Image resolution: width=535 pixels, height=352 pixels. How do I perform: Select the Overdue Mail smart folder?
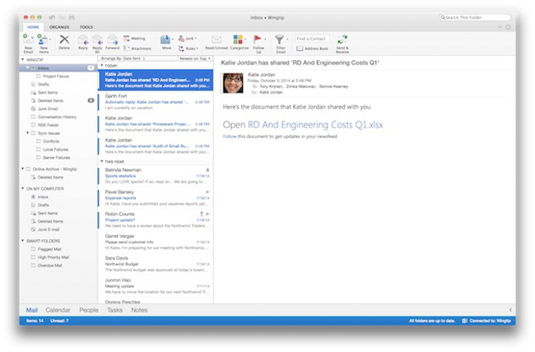(x=58, y=266)
